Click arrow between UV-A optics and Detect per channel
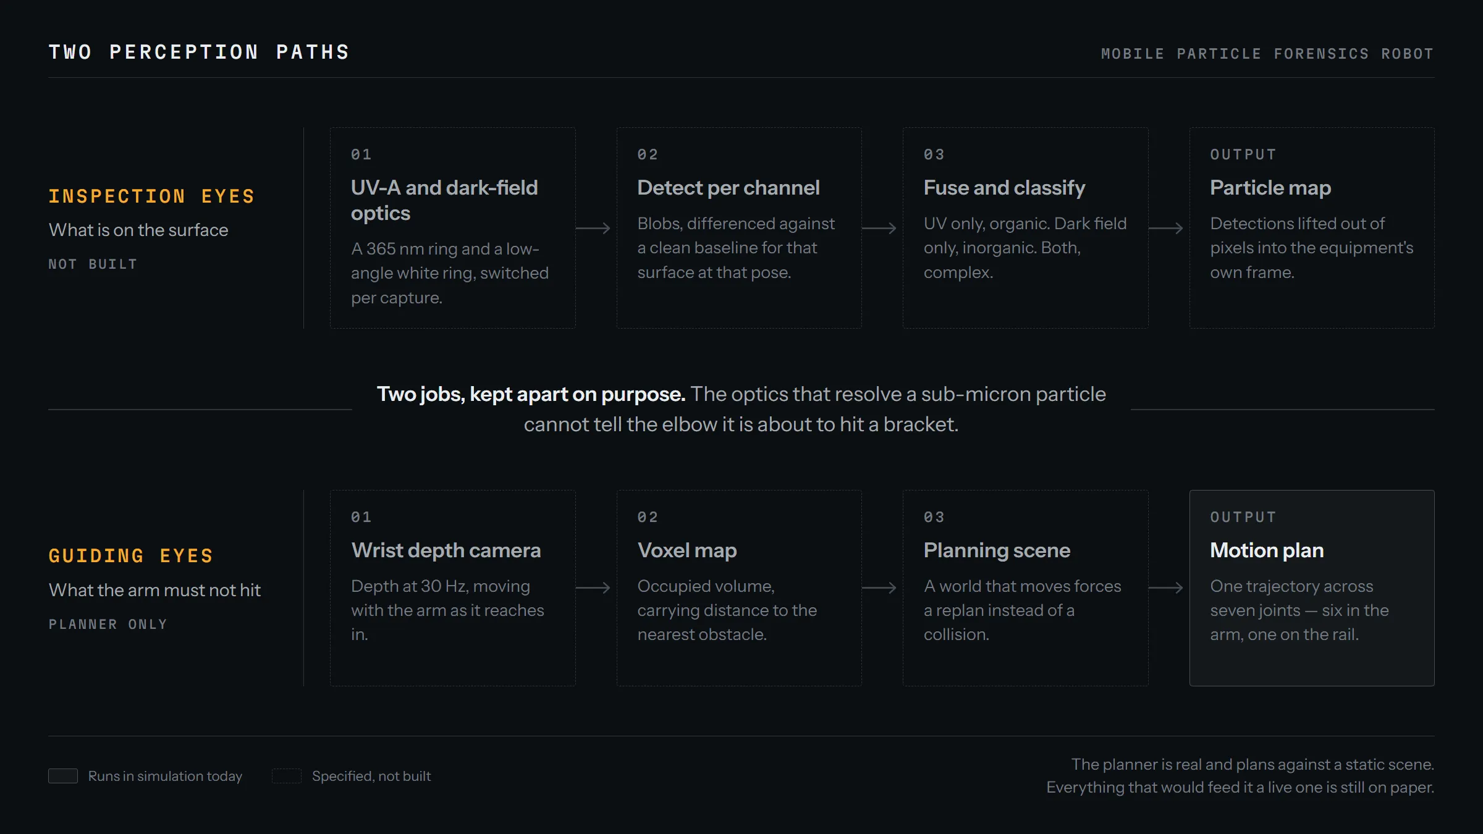Screen dimensions: 1483x834 [593, 228]
